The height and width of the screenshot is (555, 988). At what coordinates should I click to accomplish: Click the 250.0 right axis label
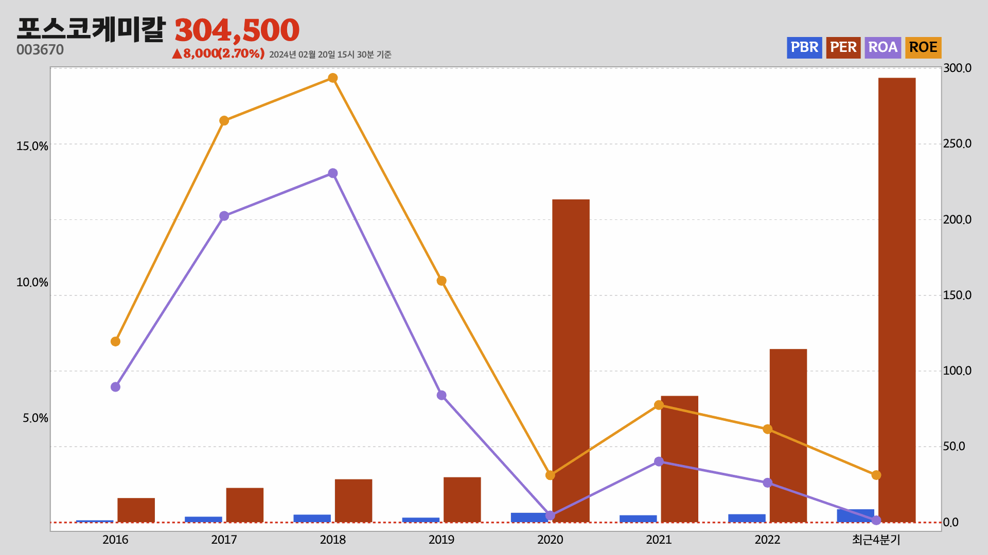click(957, 144)
